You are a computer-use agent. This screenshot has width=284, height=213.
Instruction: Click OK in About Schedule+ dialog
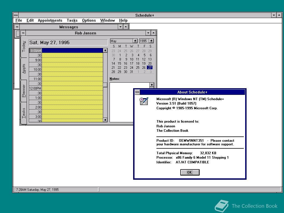[x=190, y=172]
